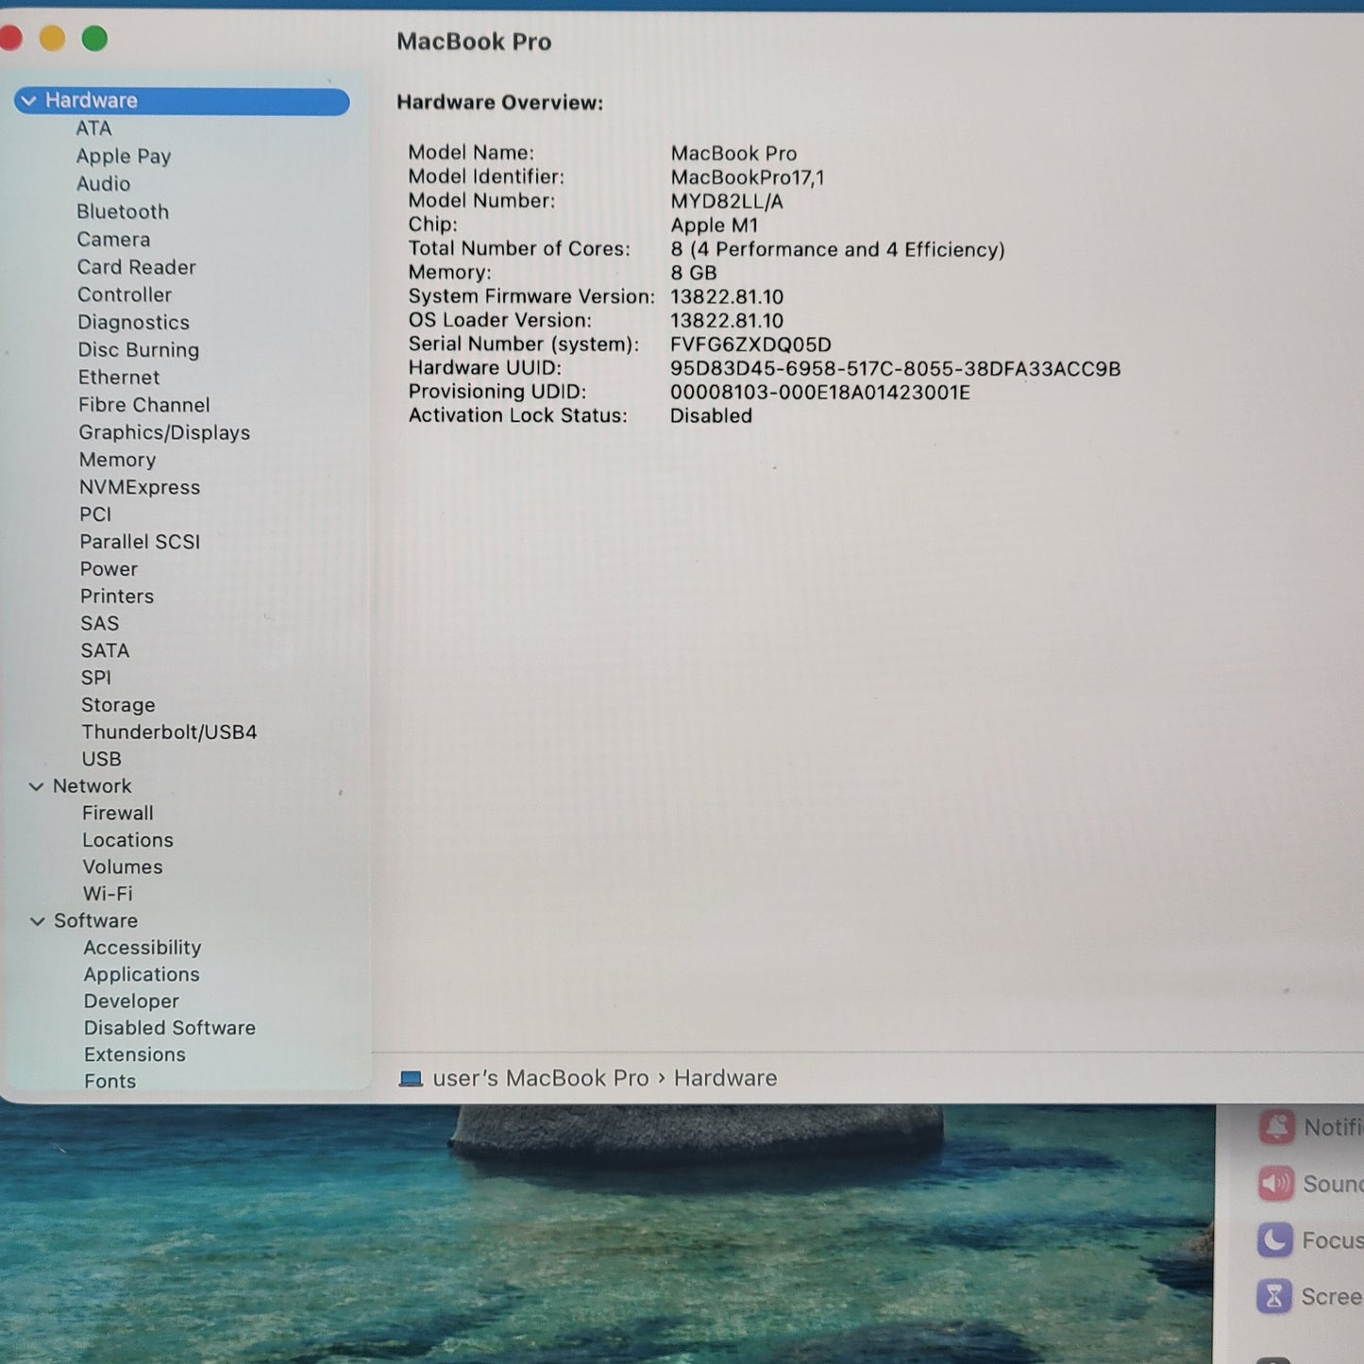Select ATA in the sidebar

[x=93, y=128]
